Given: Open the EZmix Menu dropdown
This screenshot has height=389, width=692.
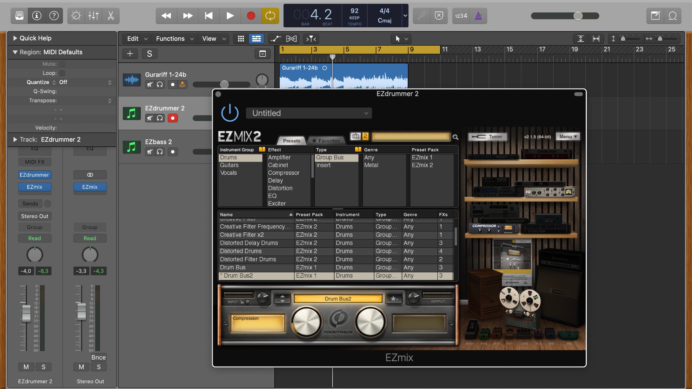Looking at the screenshot, I should click(568, 137).
